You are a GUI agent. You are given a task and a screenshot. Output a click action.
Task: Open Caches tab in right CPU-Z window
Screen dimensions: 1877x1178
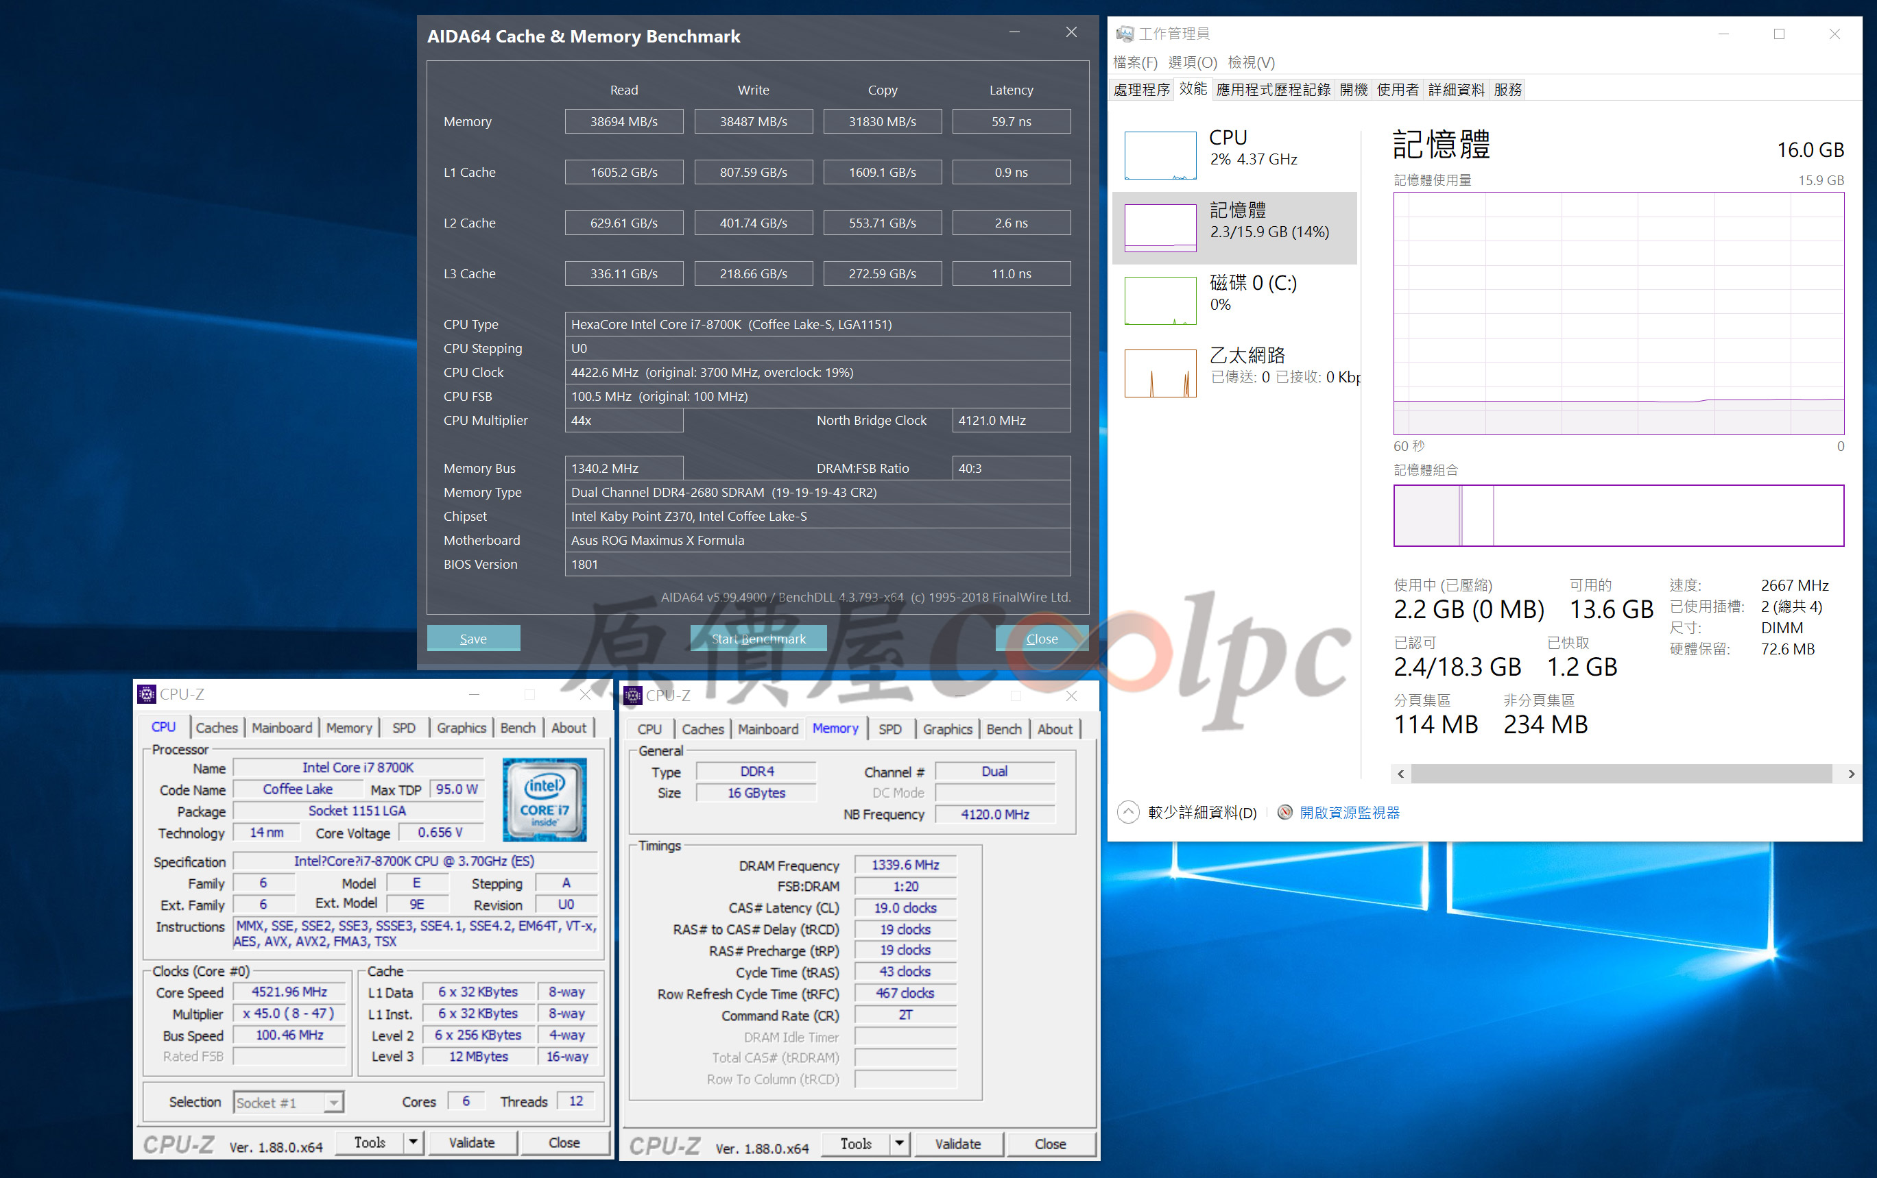[703, 729]
